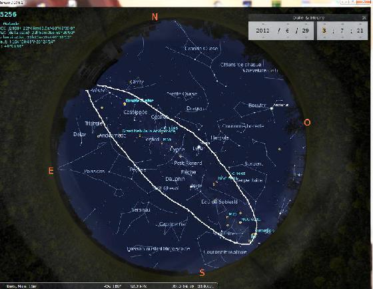The height and width of the screenshot is (289, 373).
Task: Click the Ecu de Sobieski constellation label
Action: pos(219,202)
